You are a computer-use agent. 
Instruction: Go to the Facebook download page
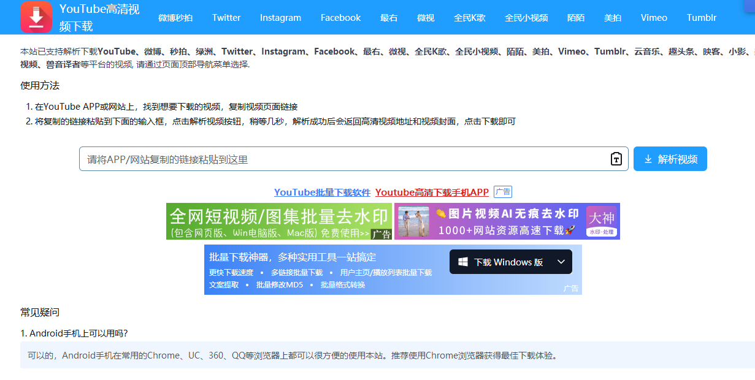pos(340,18)
